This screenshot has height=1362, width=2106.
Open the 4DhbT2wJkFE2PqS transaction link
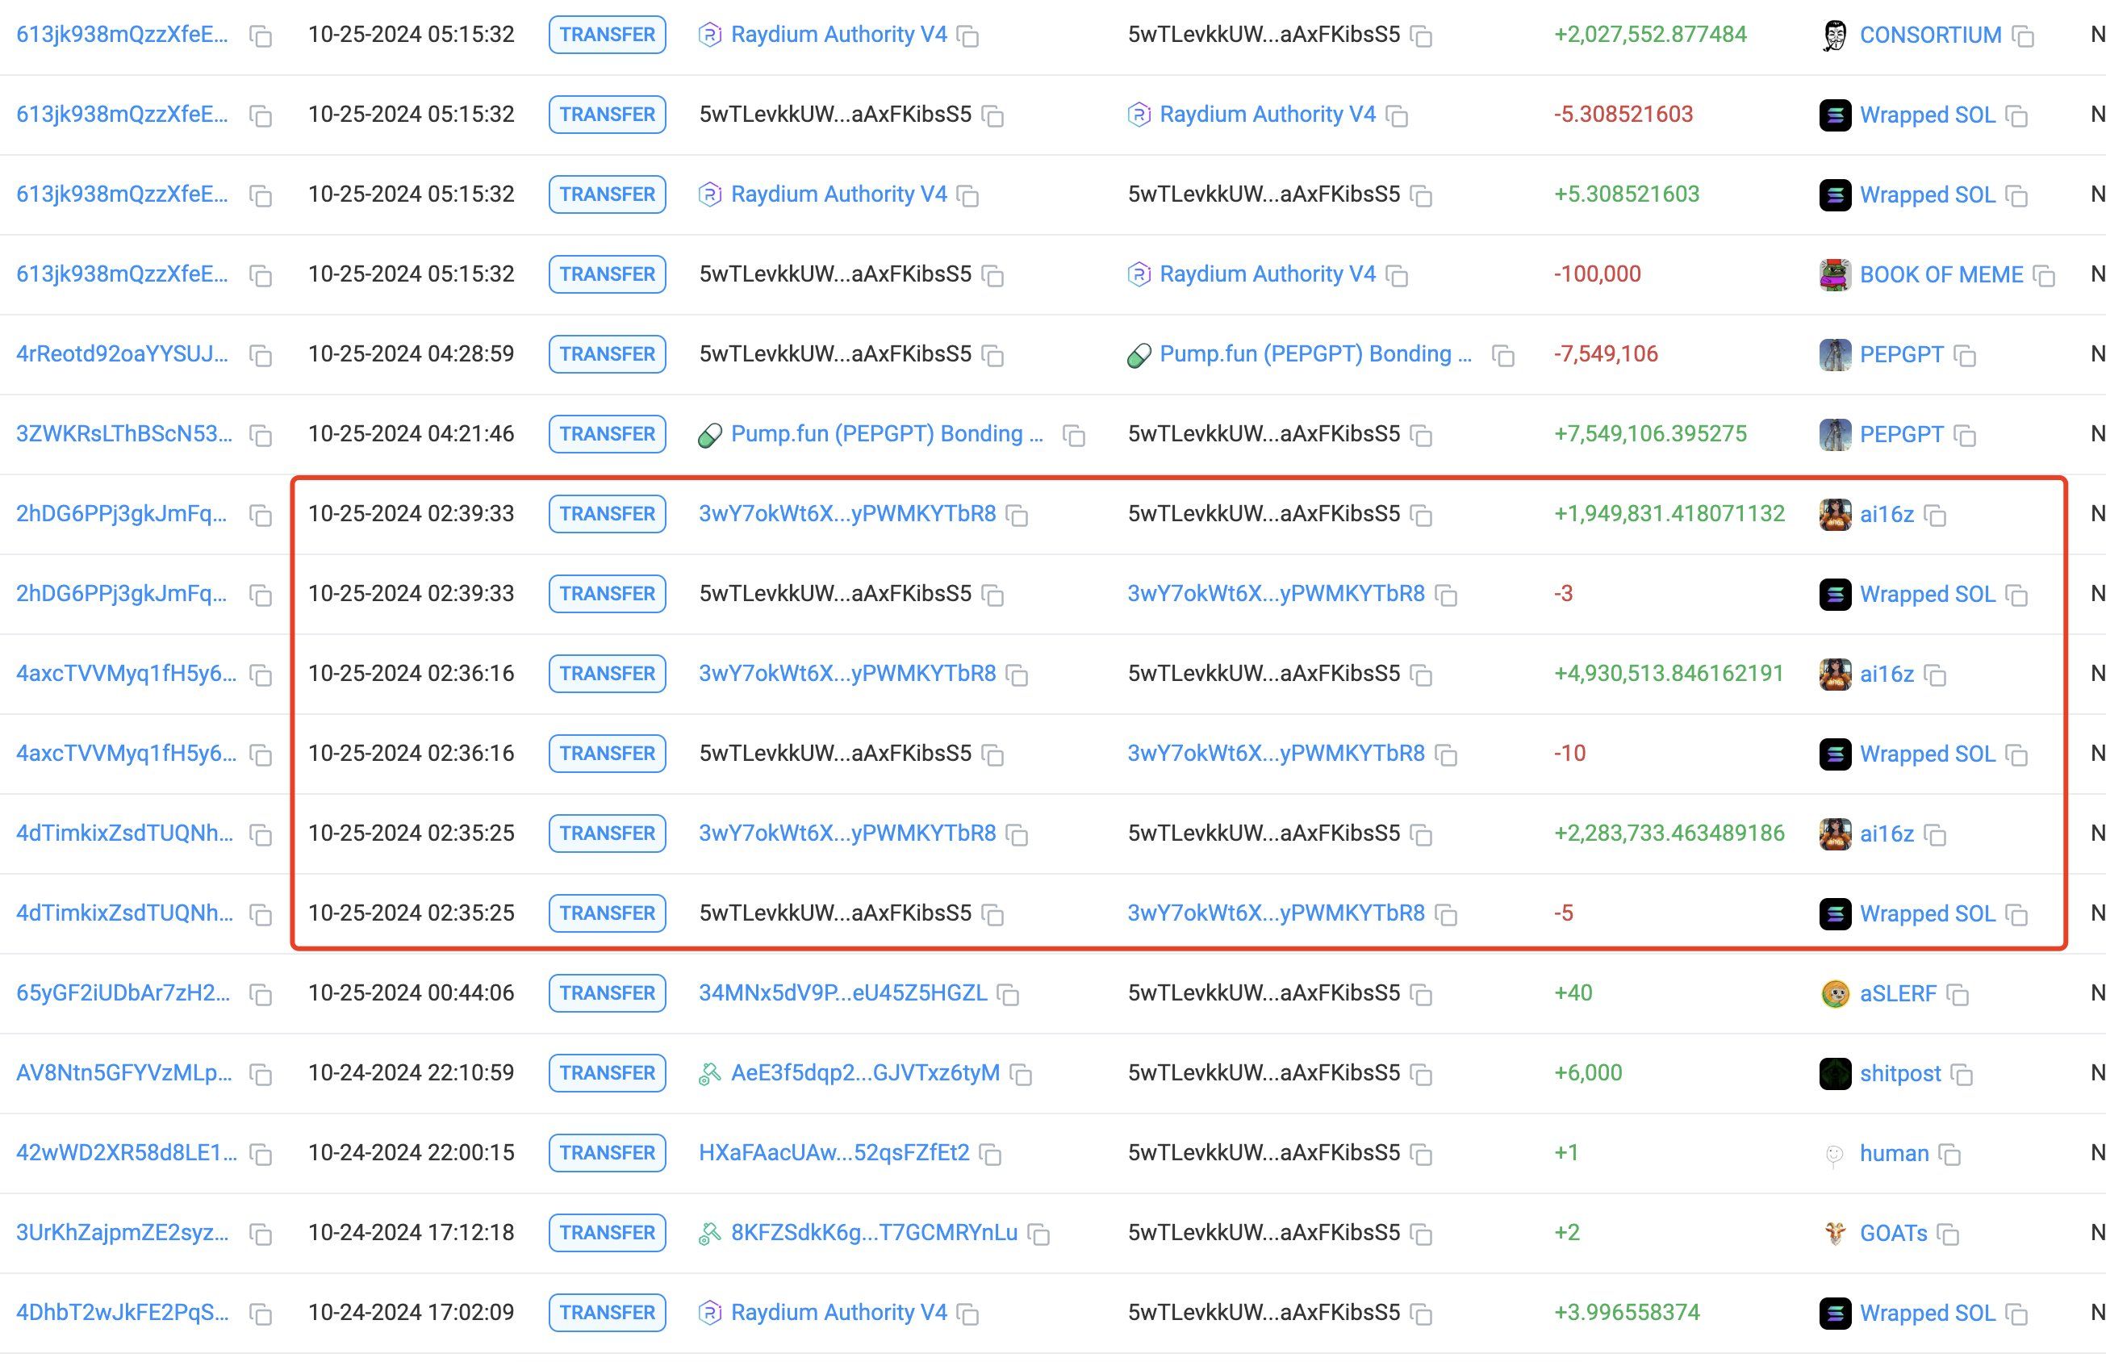click(x=122, y=1313)
